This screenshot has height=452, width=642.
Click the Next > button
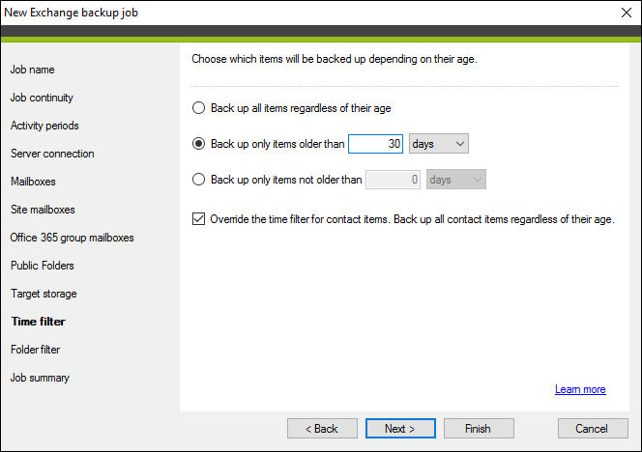[x=400, y=428]
